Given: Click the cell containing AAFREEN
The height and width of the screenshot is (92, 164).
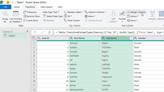Looking at the screenshot, I should 85,56.
